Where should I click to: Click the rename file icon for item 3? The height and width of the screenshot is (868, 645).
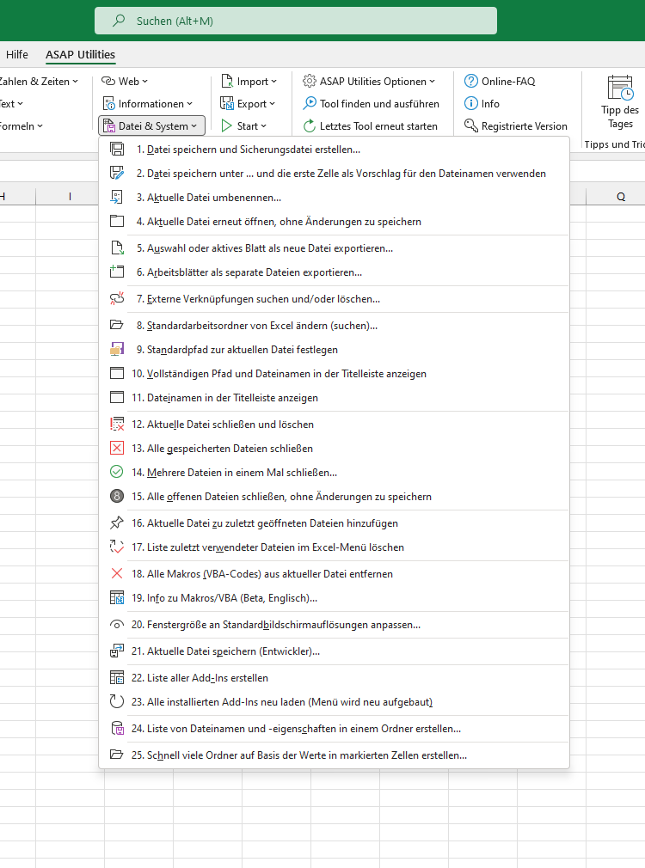117,198
